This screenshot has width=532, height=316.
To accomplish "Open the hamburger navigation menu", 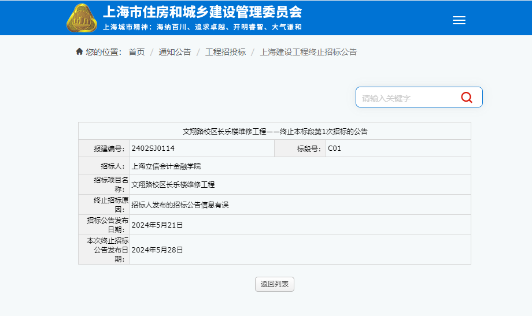I will [x=459, y=20].
